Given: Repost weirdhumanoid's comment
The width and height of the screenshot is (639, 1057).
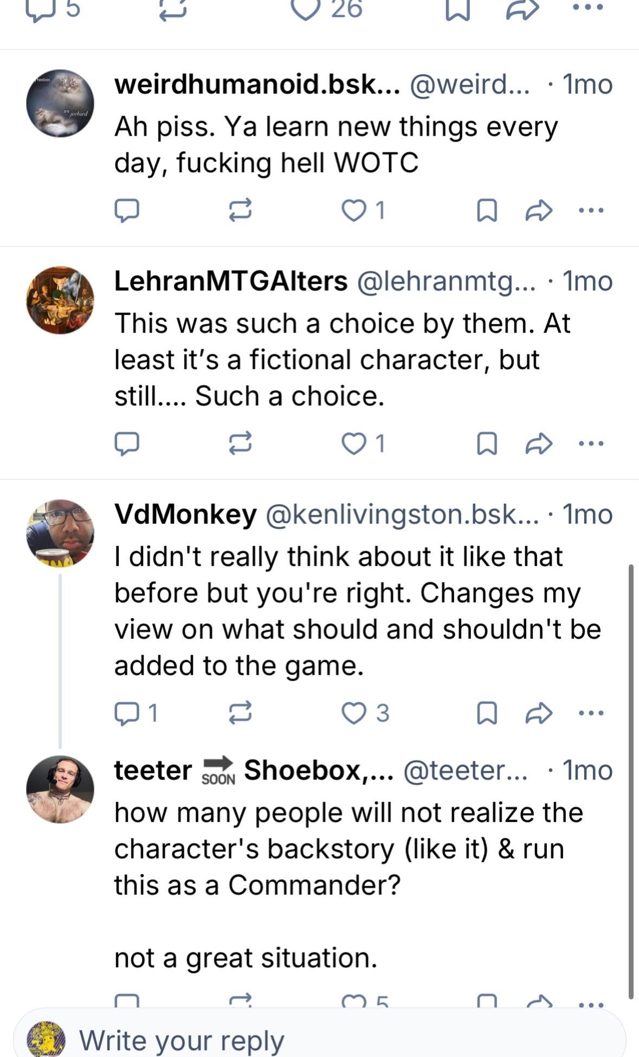Looking at the screenshot, I should (x=240, y=210).
